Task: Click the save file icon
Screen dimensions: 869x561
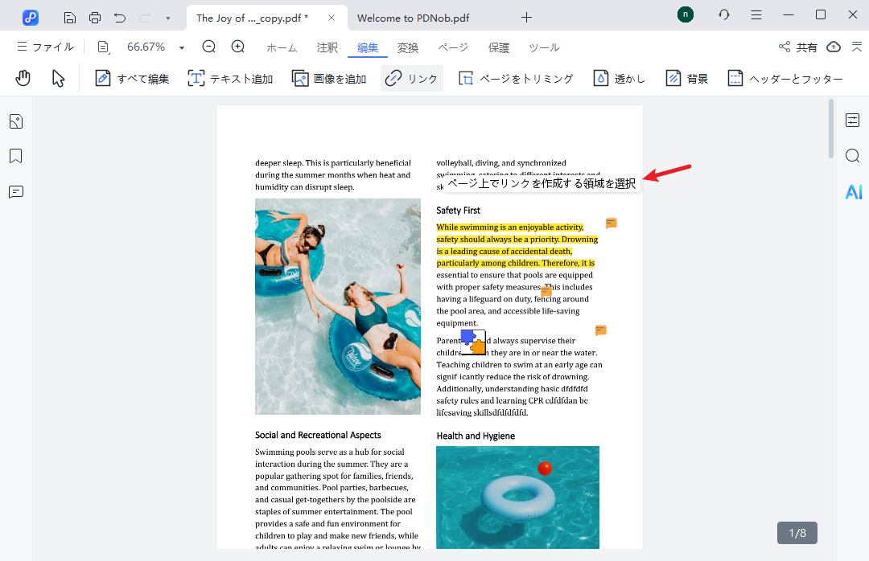Action: point(70,17)
